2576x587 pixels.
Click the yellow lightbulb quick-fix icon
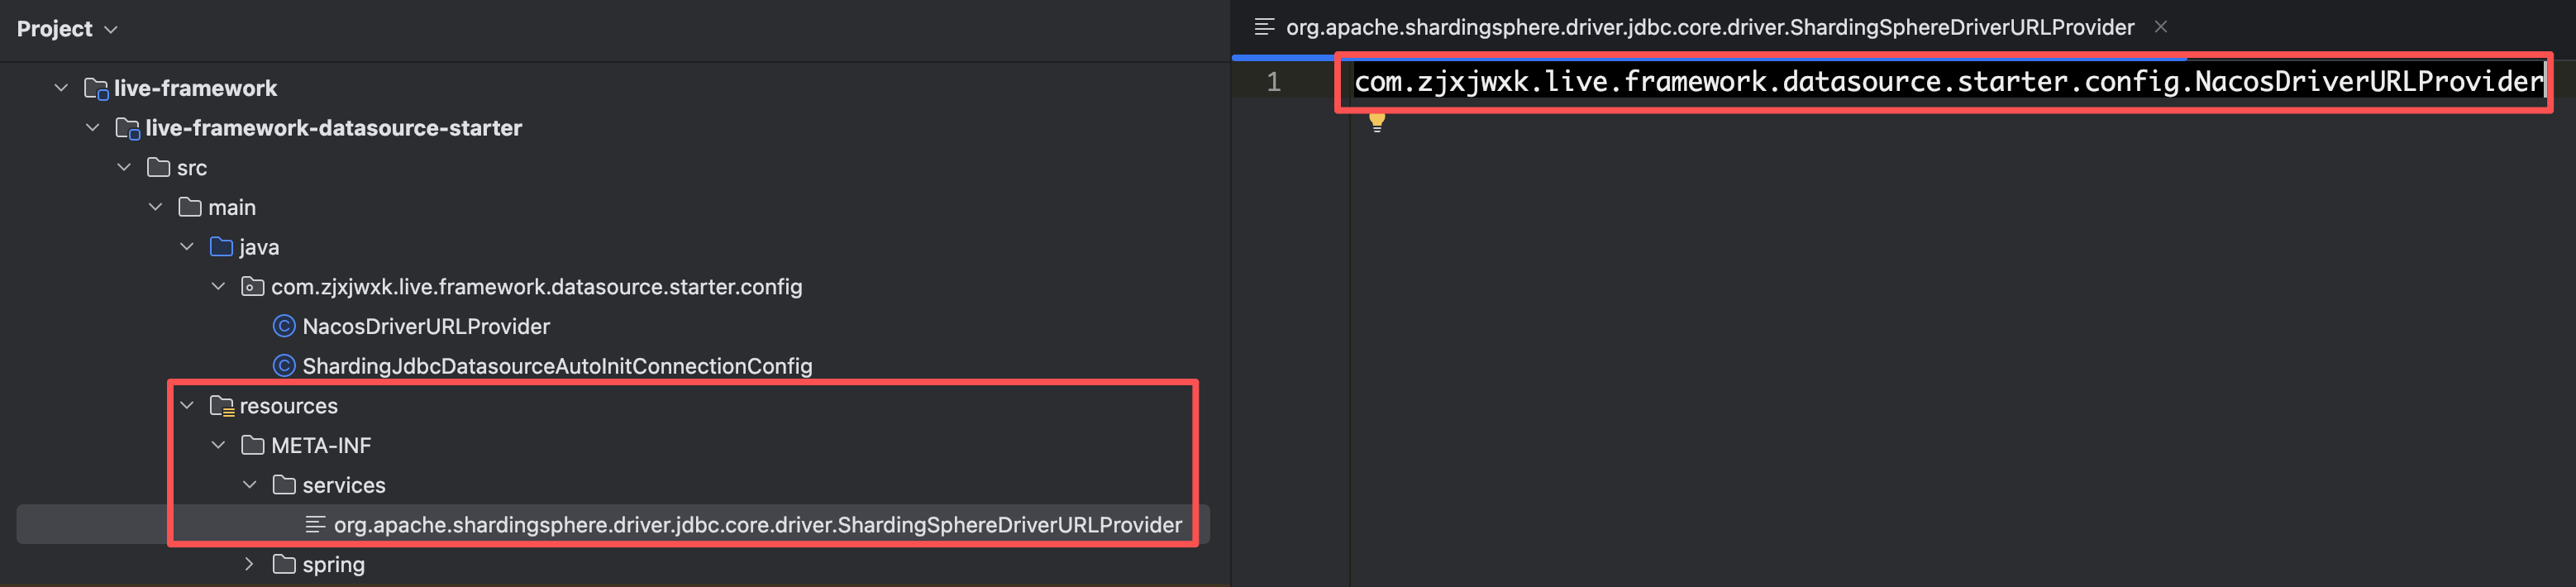click(1377, 122)
